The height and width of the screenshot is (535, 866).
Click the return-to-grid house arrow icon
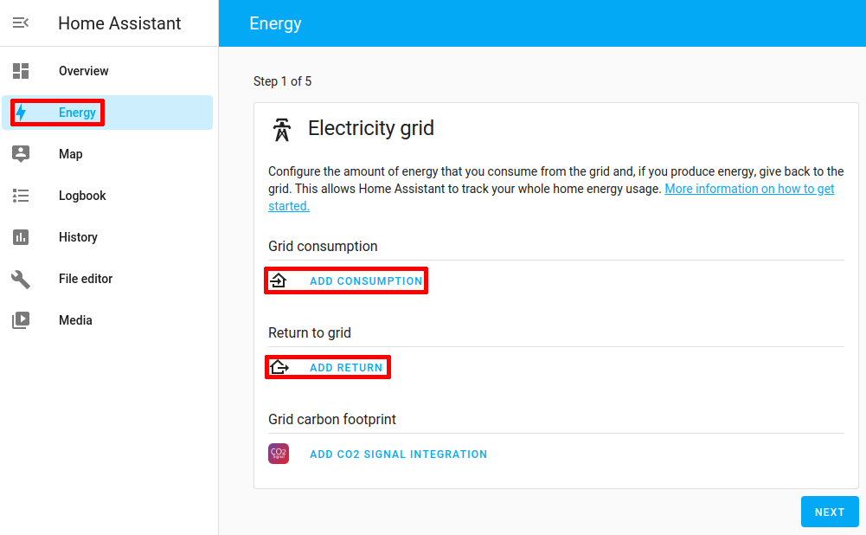(x=279, y=366)
